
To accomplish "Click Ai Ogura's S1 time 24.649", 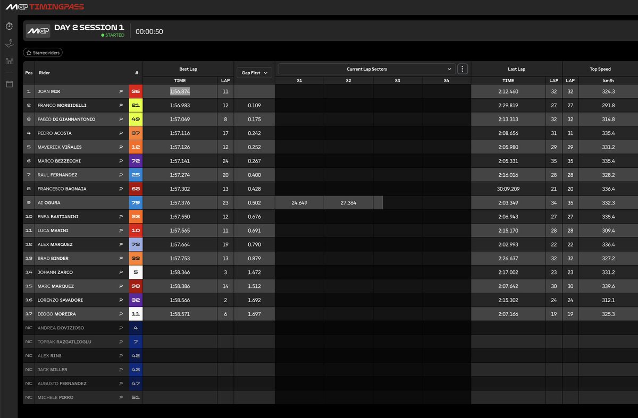I will [x=299, y=203].
